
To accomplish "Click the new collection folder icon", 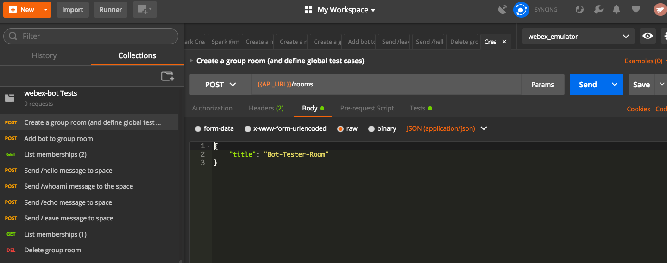I will click(167, 76).
